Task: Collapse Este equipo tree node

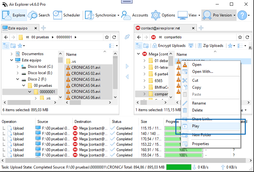Action: [x=11, y=60]
